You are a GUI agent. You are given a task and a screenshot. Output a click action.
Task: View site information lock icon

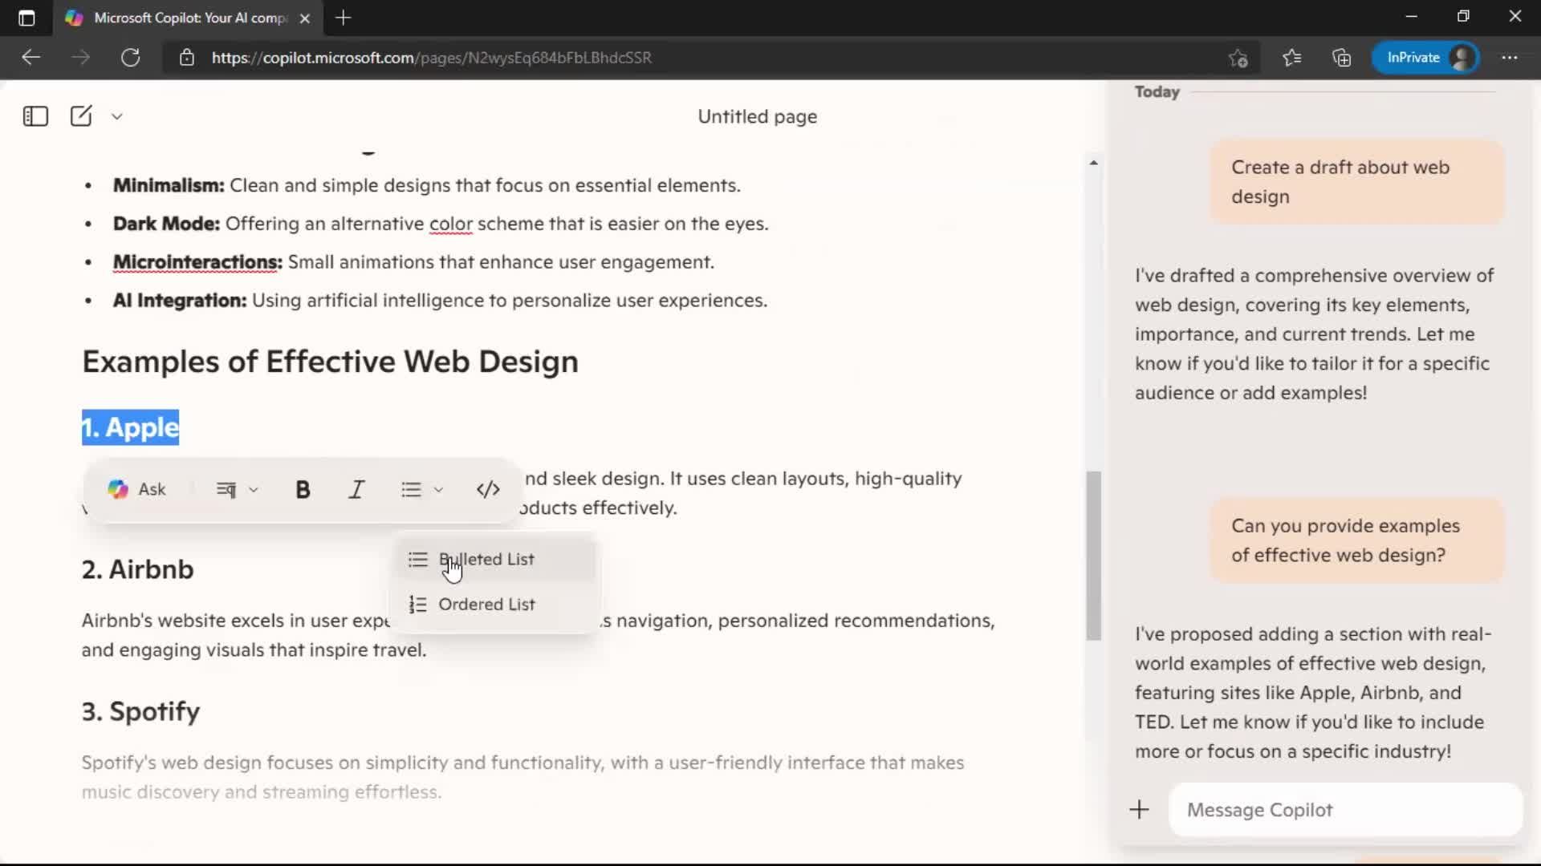187,58
